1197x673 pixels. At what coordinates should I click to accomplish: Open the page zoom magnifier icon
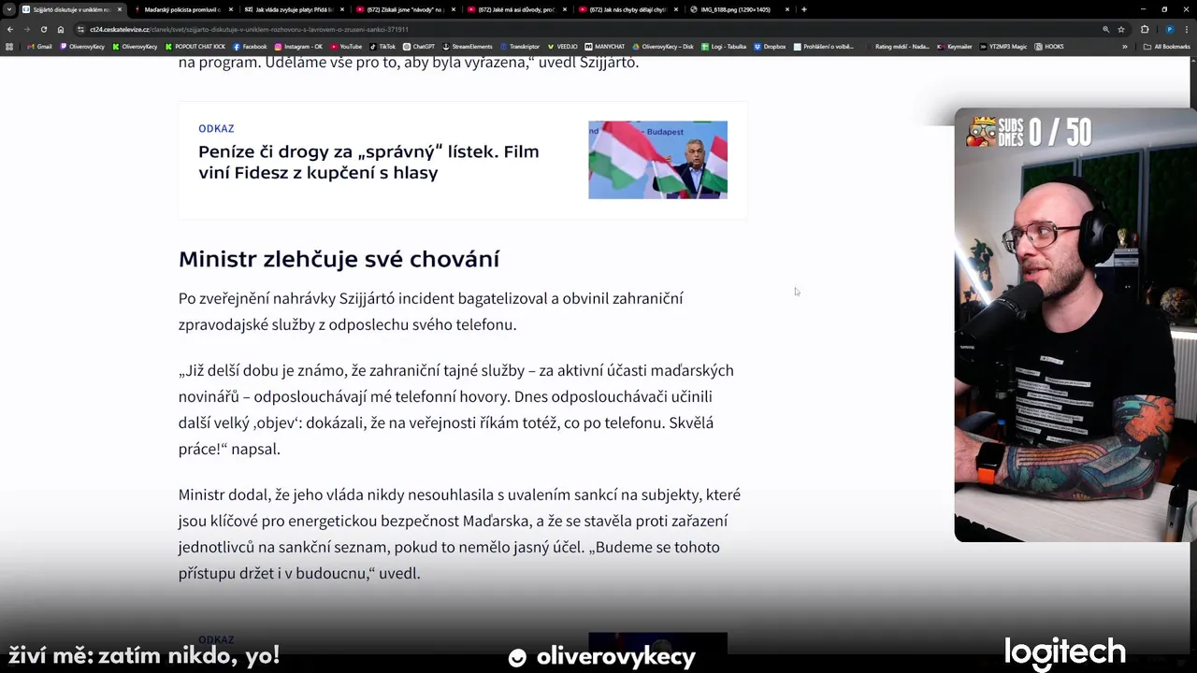point(1106,29)
